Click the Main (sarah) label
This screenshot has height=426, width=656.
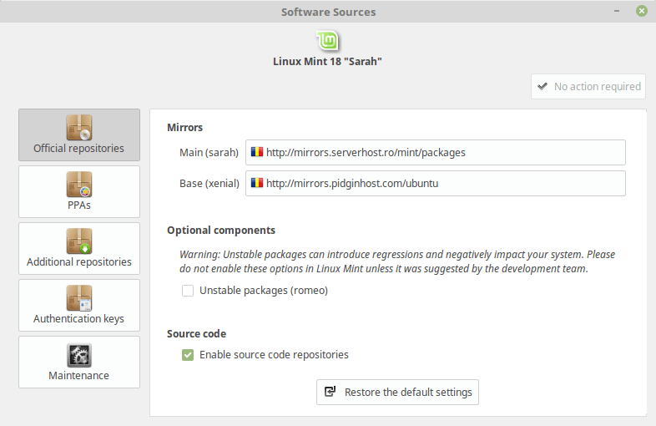pos(209,153)
